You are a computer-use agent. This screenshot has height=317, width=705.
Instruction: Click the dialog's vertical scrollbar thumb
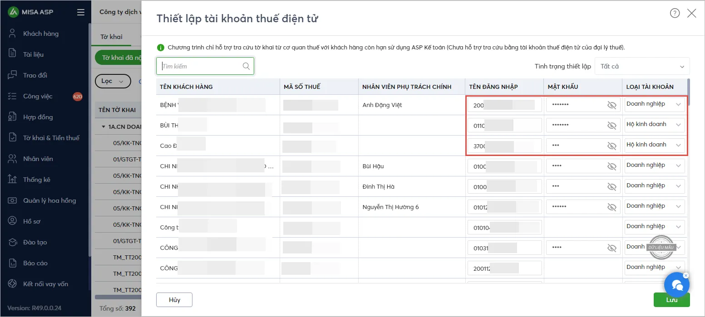pyautogui.click(x=689, y=92)
